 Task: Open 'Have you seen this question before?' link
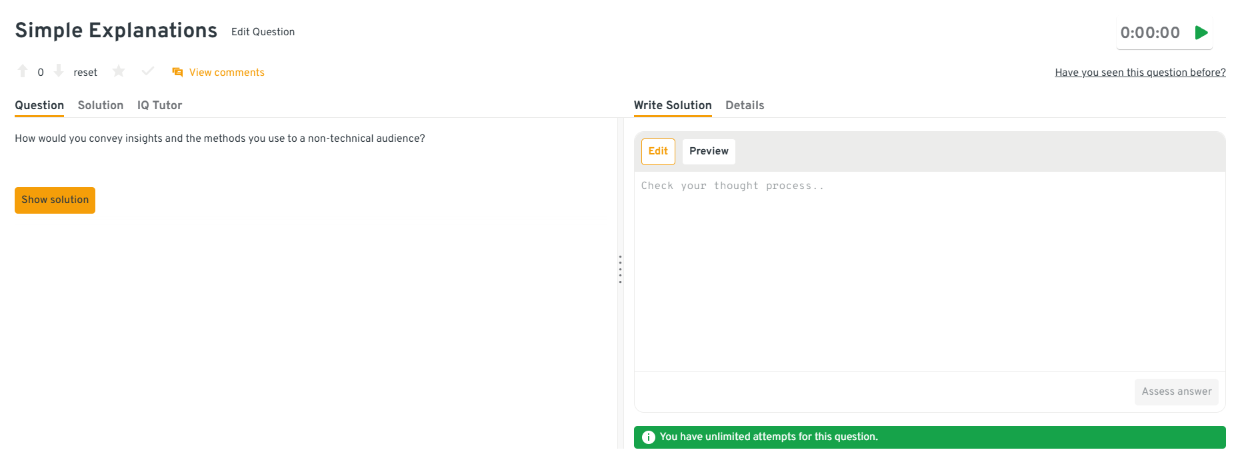tap(1140, 73)
